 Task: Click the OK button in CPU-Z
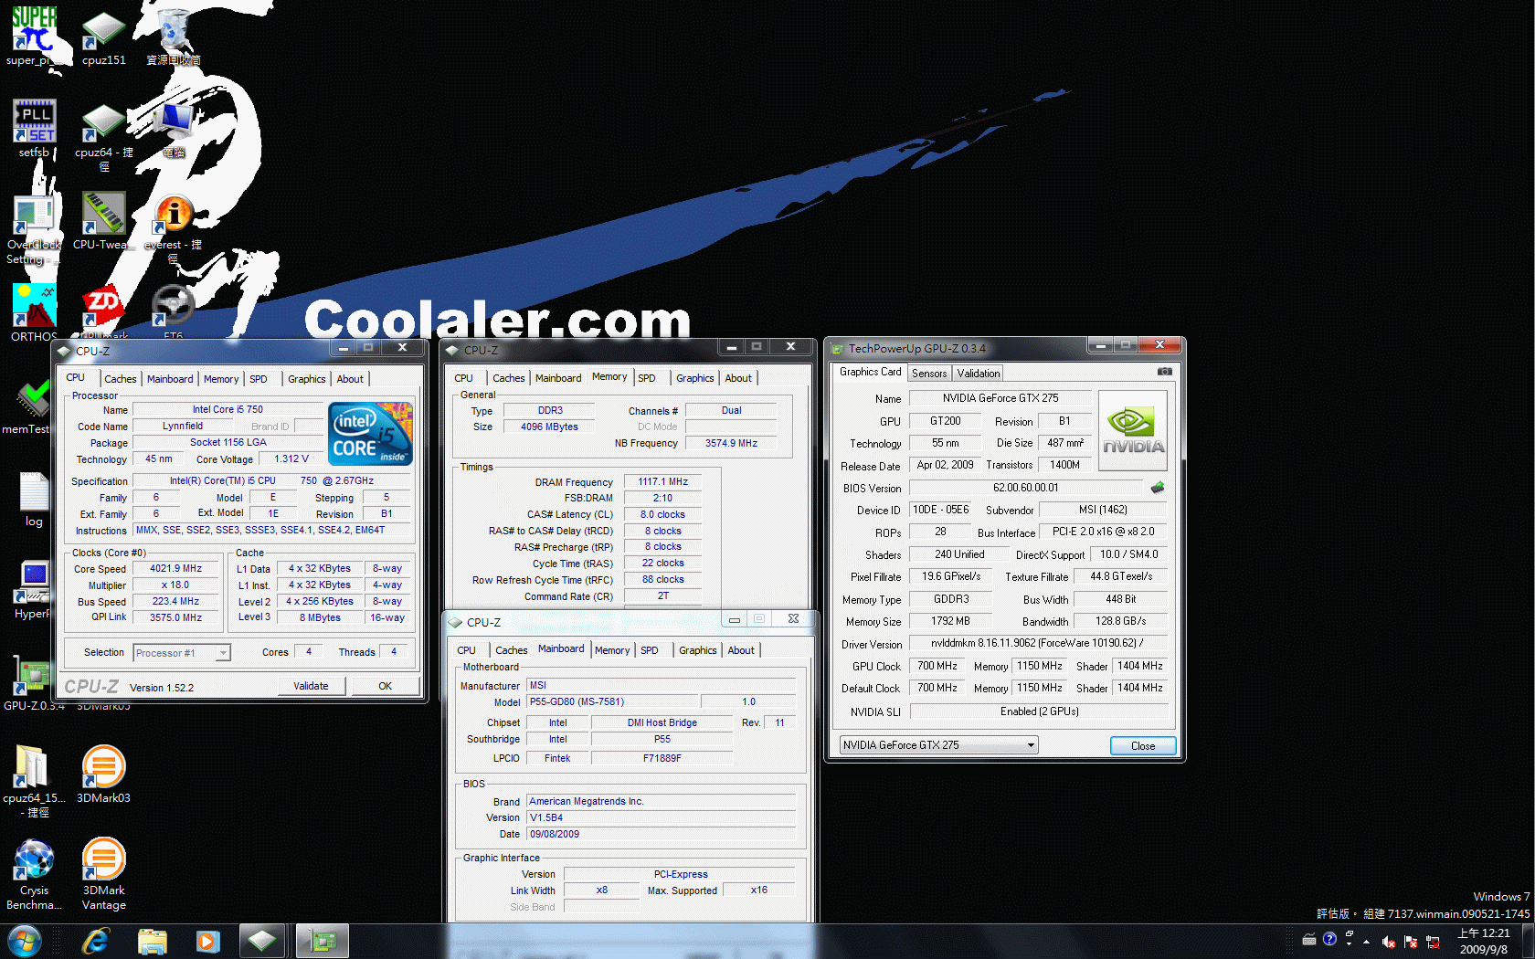click(386, 686)
